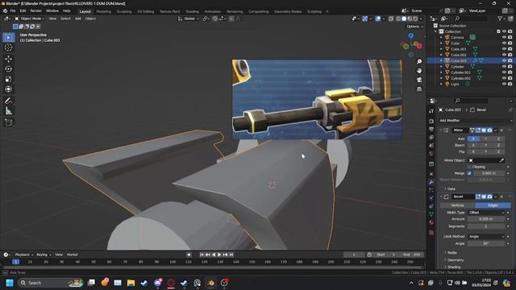Open the Global orientation dropdown

189,19
